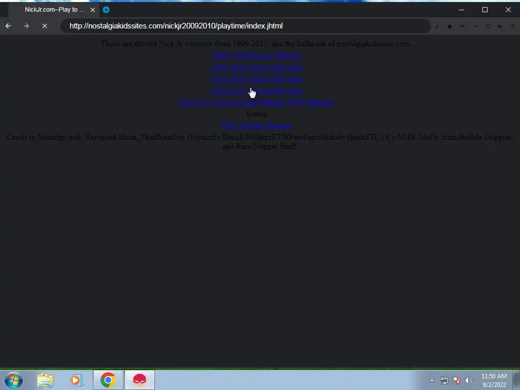Image resolution: width=520 pixels, height=390 pixels.
Task: Maximize the browser window
Action: [485, 10]
